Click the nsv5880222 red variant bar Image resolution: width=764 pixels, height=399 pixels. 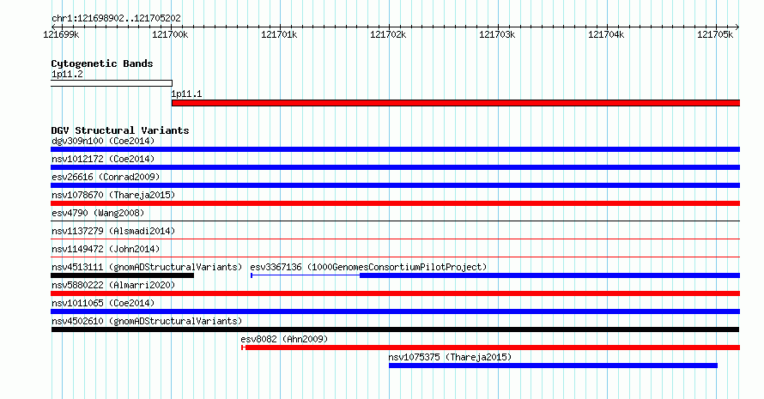tap(395, 293)
